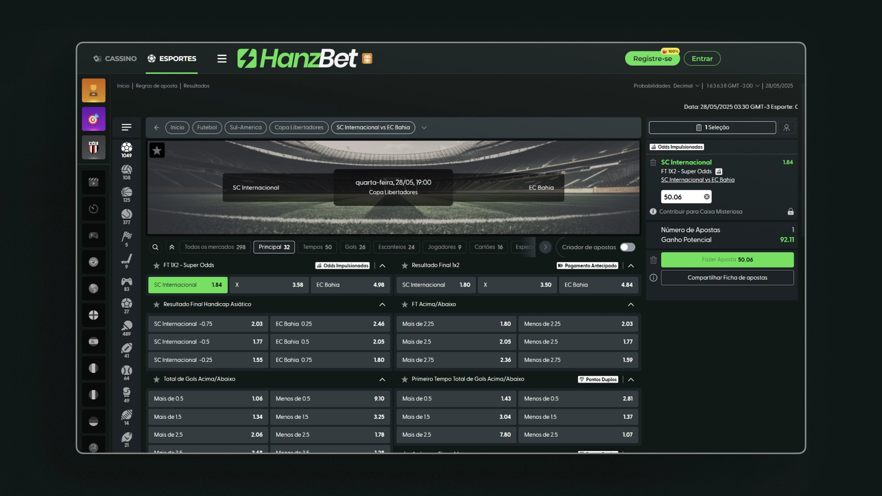
Task: Click the Registre-se button
Action: click(x=652, y=58)
